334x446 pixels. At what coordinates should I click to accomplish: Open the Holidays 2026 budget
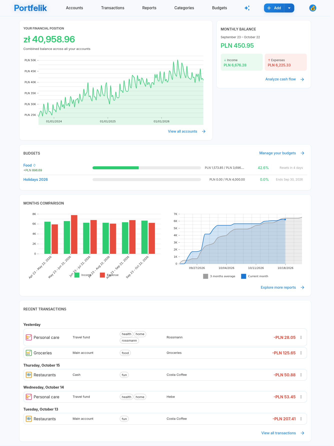[35, 180]
